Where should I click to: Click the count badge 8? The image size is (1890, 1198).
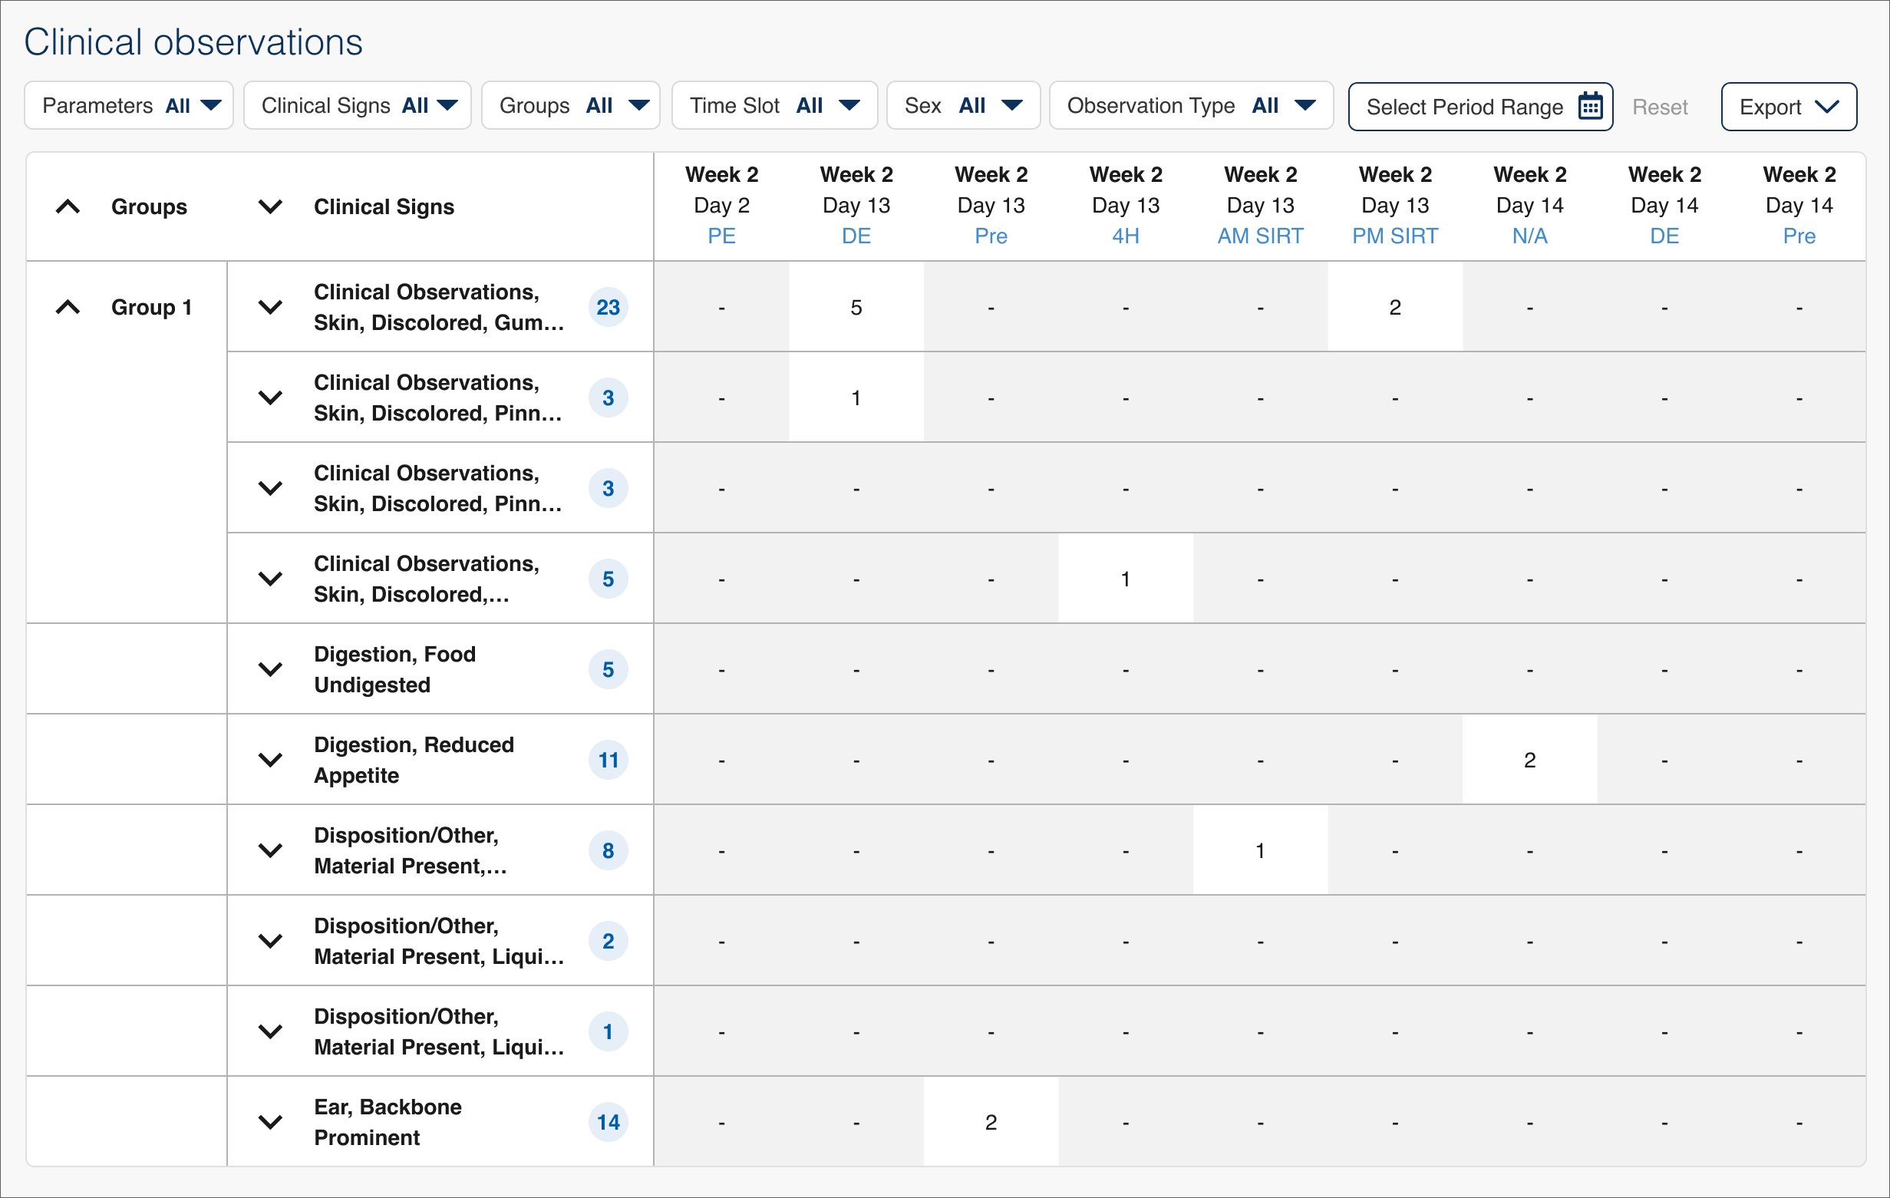pos(609,850)
